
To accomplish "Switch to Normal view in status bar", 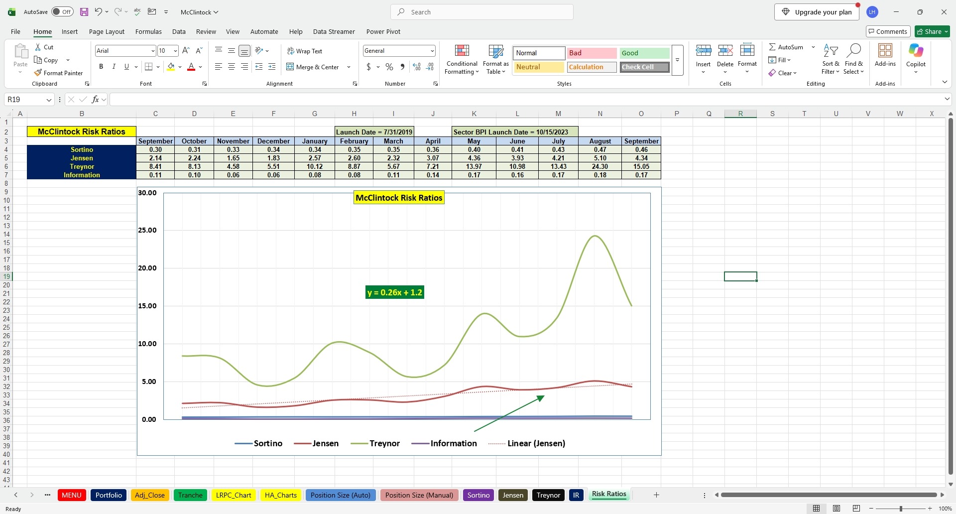I will pyautogui.click(x=816, y=509).
